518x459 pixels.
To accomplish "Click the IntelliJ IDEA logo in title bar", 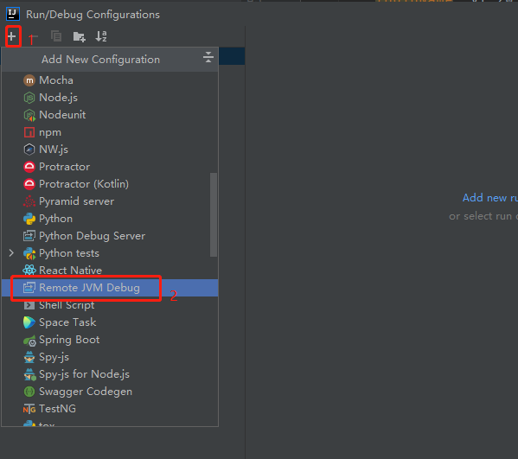I will (13, 14).
